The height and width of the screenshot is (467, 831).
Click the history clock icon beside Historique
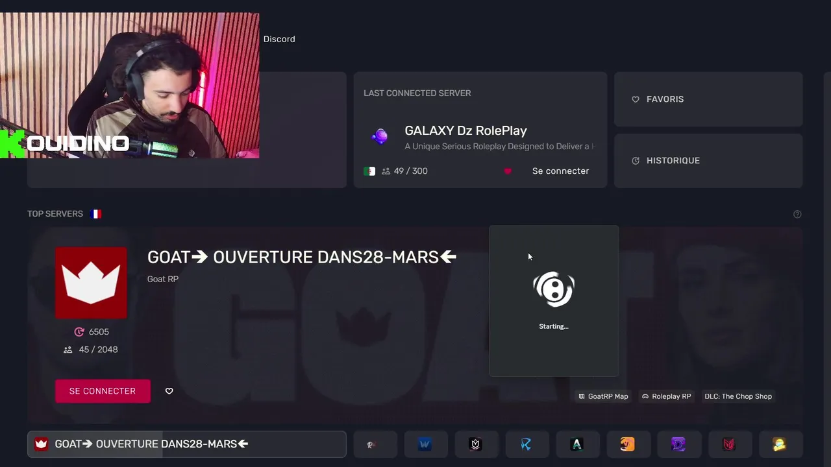point(636,161)
